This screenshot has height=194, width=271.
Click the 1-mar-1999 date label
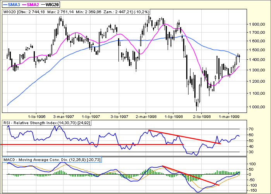click(x=229, y=116)
